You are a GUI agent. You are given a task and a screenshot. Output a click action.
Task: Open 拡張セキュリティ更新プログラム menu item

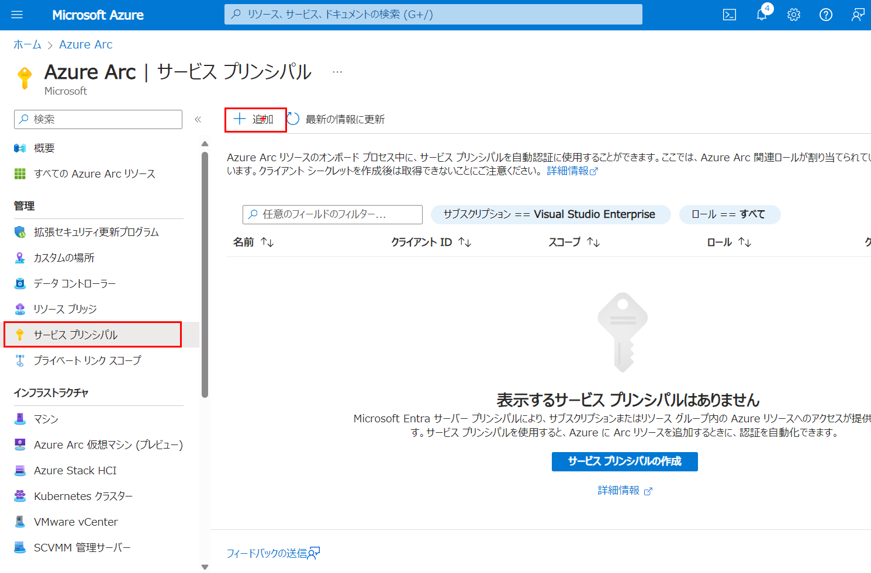pyautogui.click(x=96, y=232)
